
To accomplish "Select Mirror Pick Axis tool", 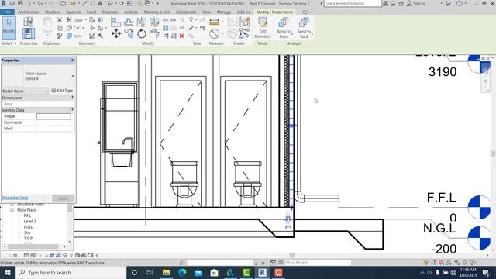I will point(141,22).
